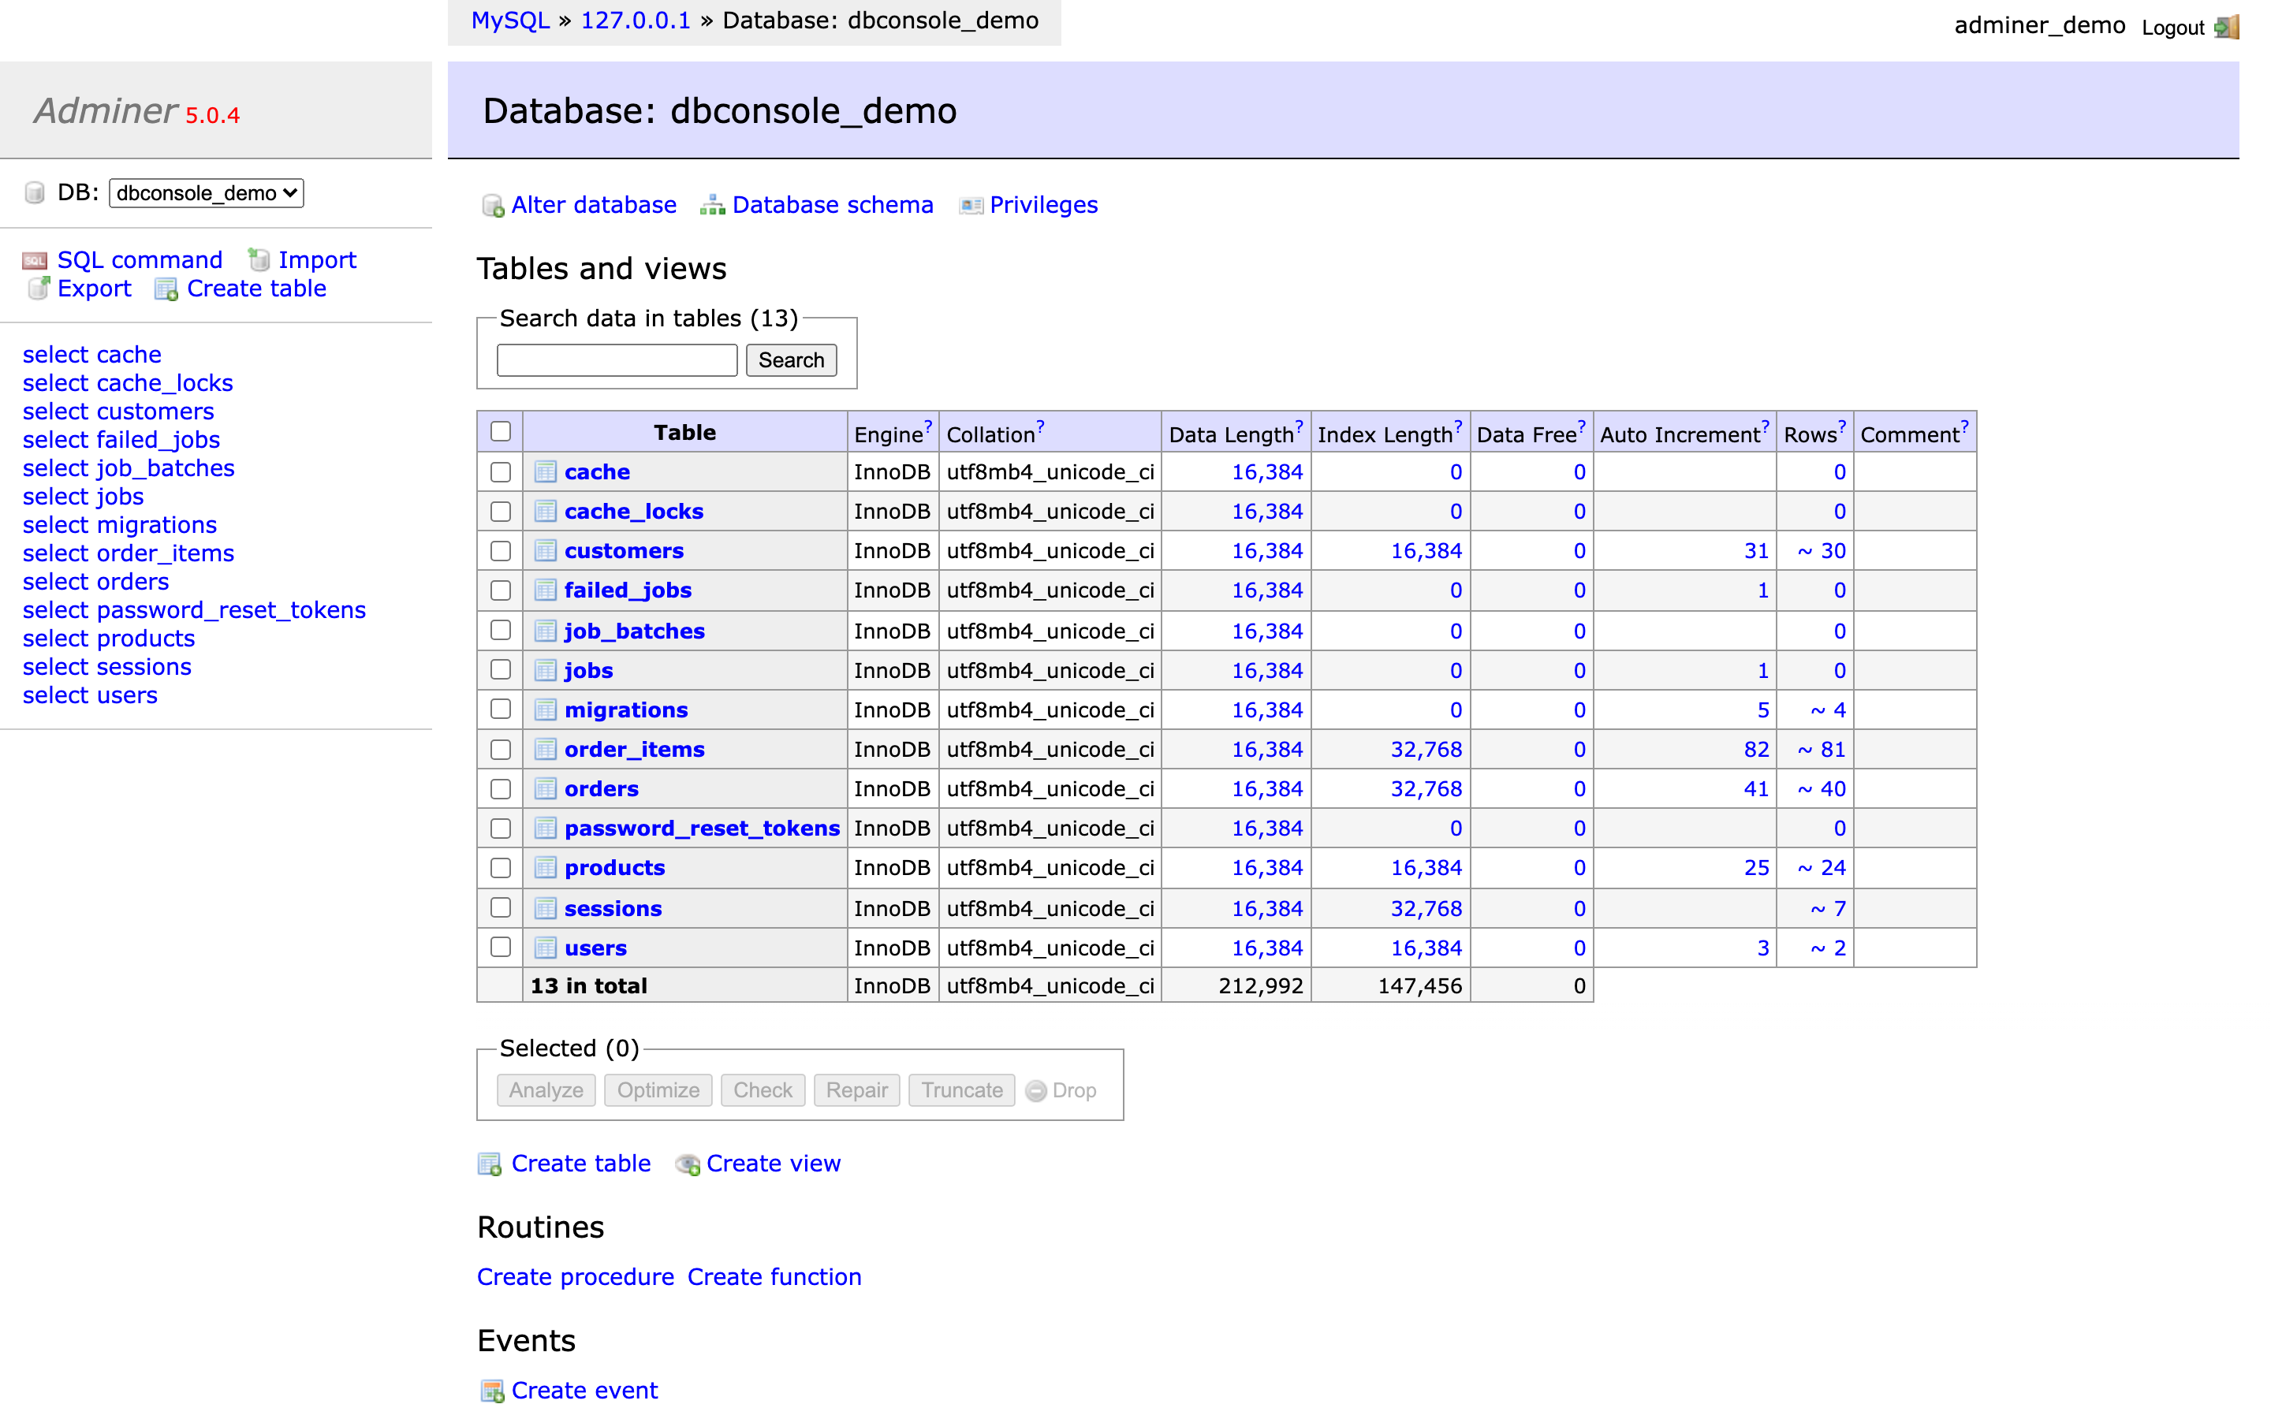The width and height of the screenshot is (2271, 1419).
Task: Click the Create event icon
Action: 492,1391
